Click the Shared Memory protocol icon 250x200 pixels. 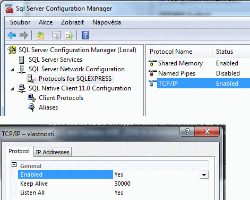tap(152, 63)
